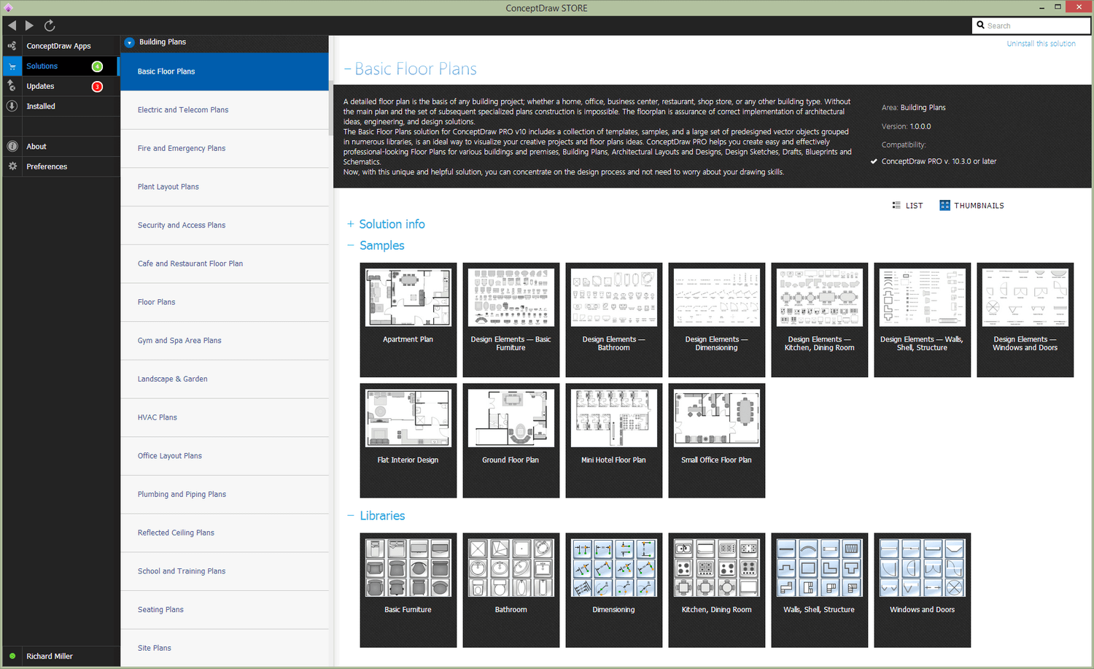
Task: Select Office Layout Plans solution
Action: [x=225, y=456]
